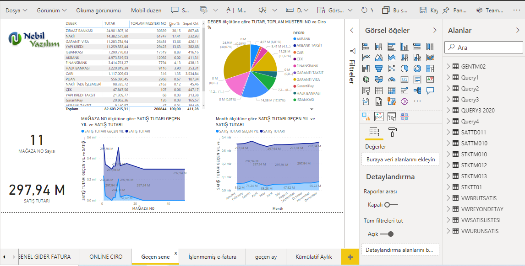The height and width of the screenshot is (266, 525).
Task: Pick the treemap visualization icon
Action: [430, 69]
